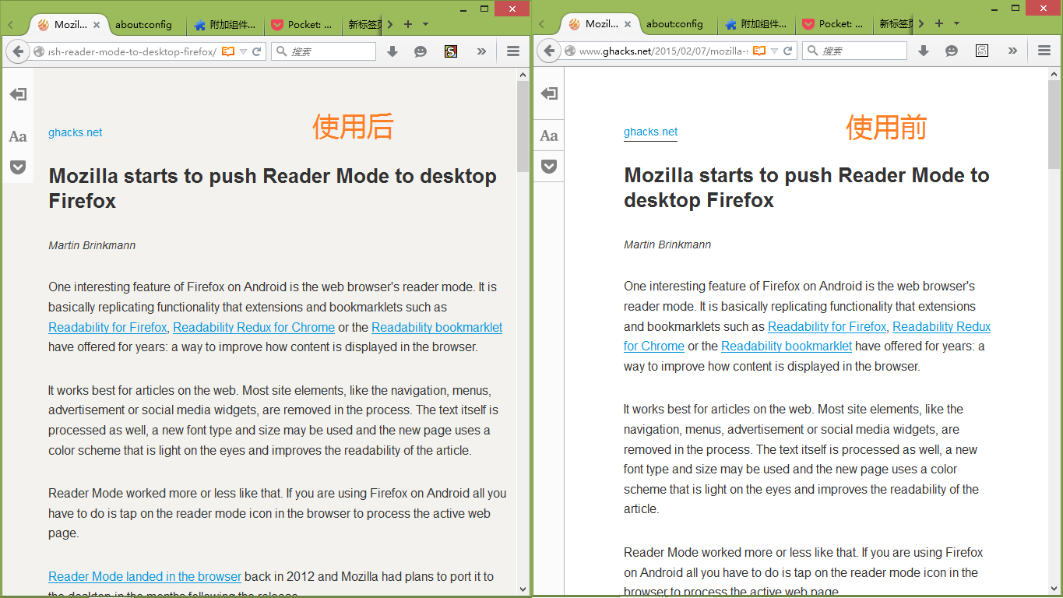The height and width of the screenshot is (598, 1063).
Task: List all tabs dropdown in the right window
Action: tap(956, 24)
